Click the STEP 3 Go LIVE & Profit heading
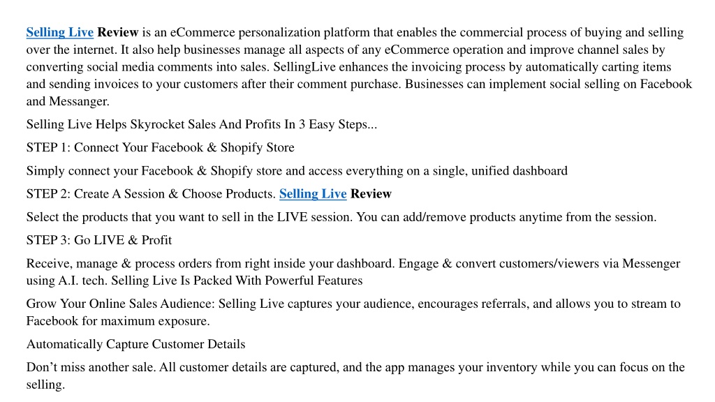This screenshot has width=715, height=402. (x=99, y=240)
